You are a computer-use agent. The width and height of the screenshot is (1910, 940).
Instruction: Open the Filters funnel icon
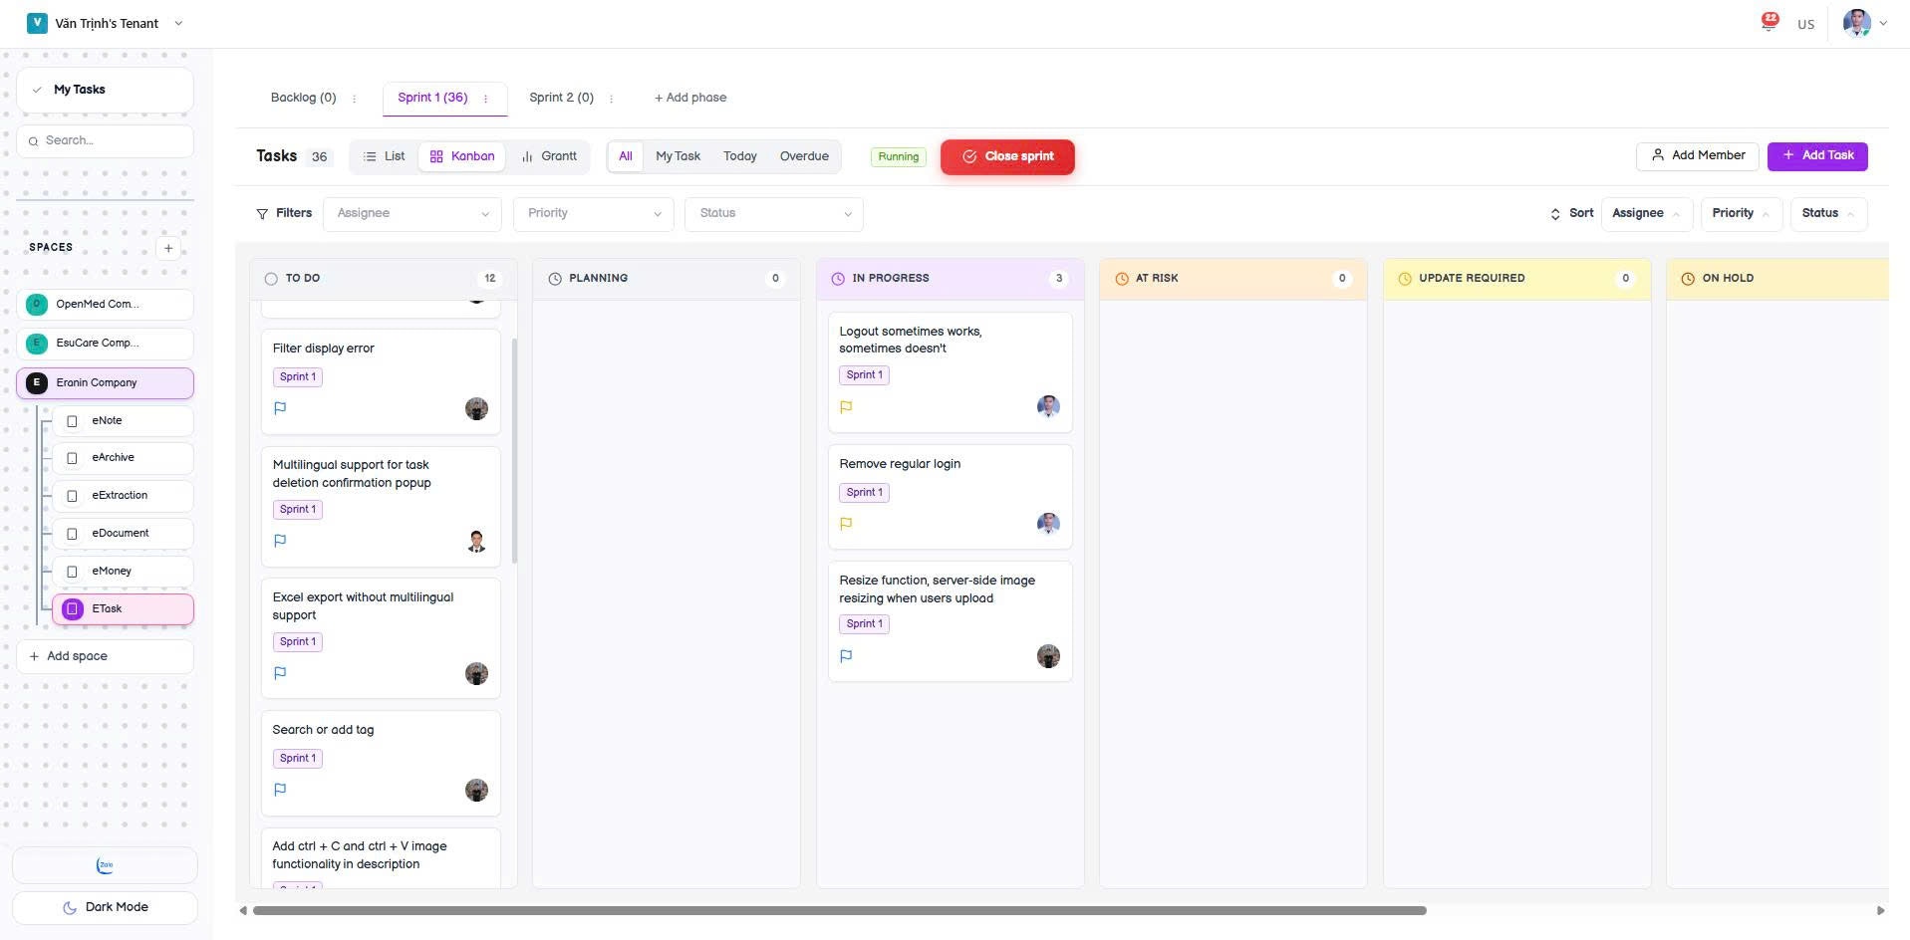point(262,213)
